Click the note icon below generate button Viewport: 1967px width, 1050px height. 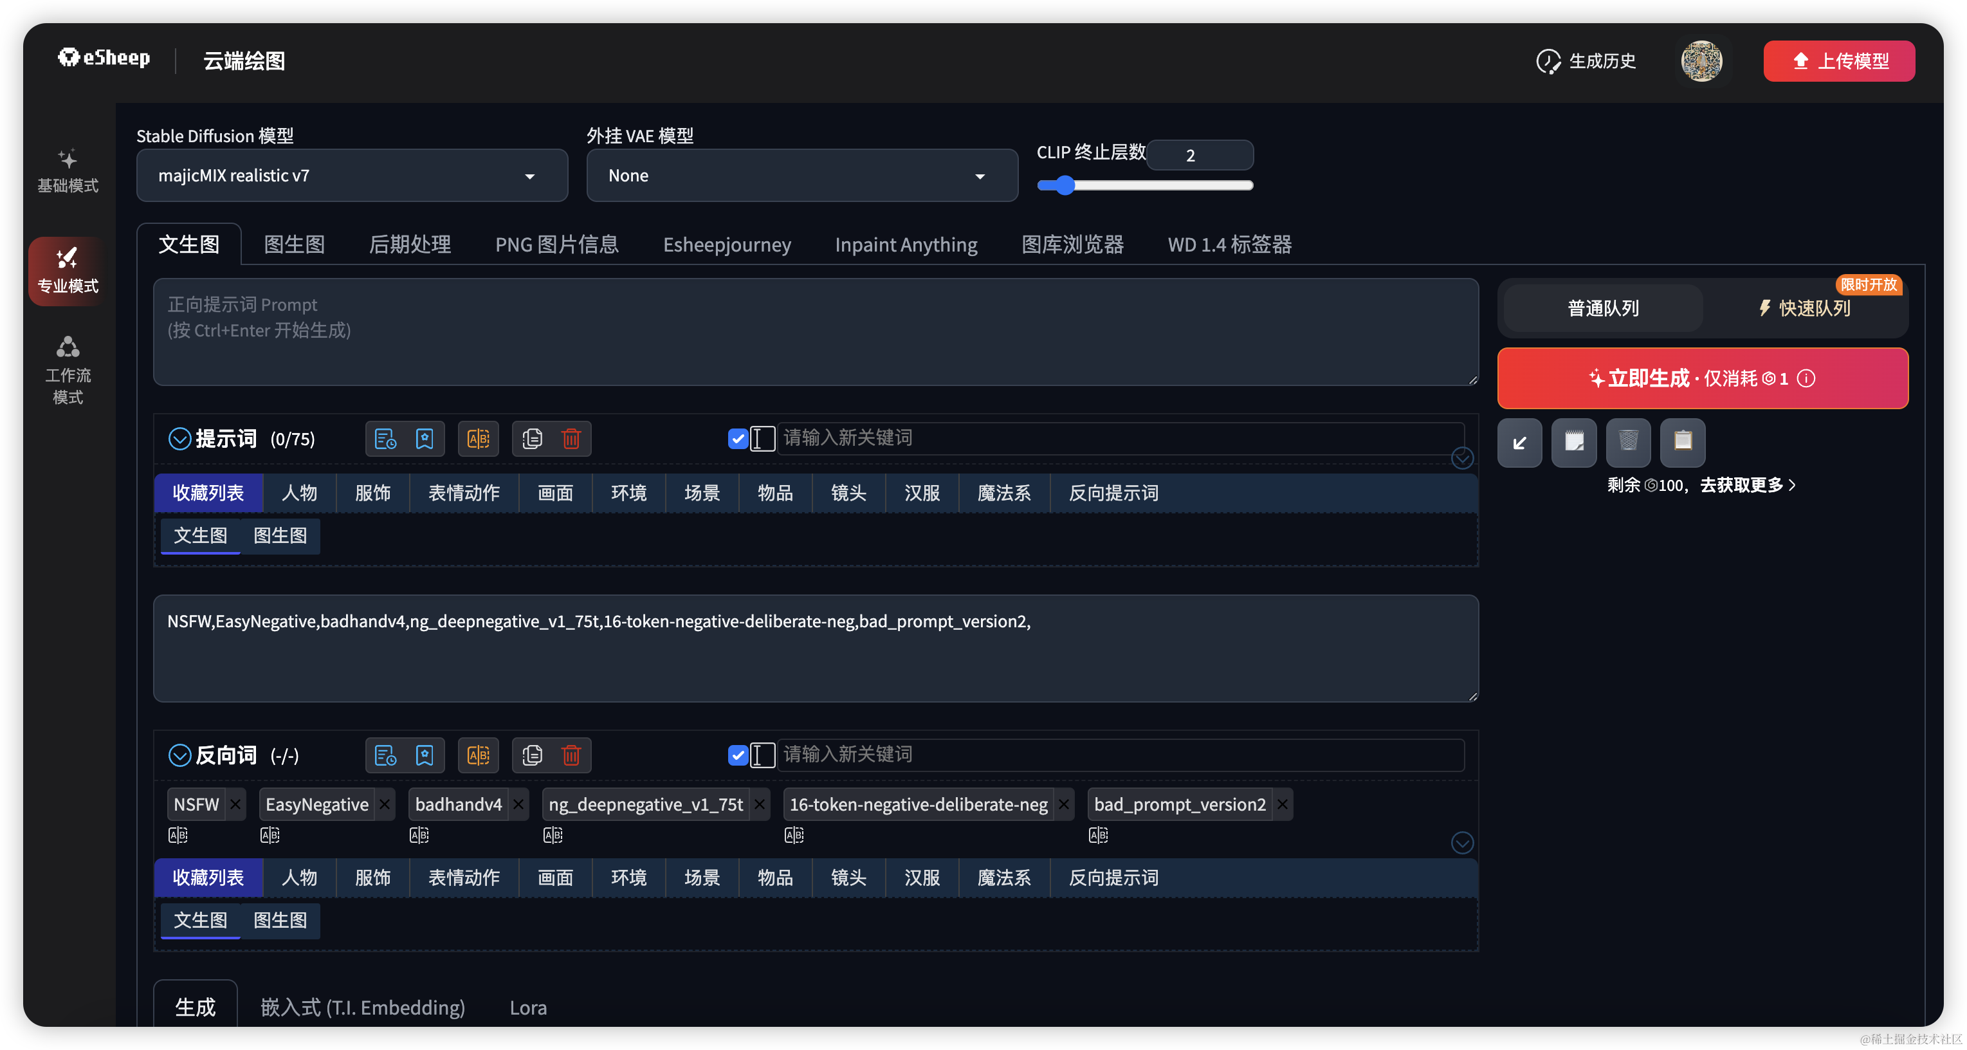[x=1574, y=442]
